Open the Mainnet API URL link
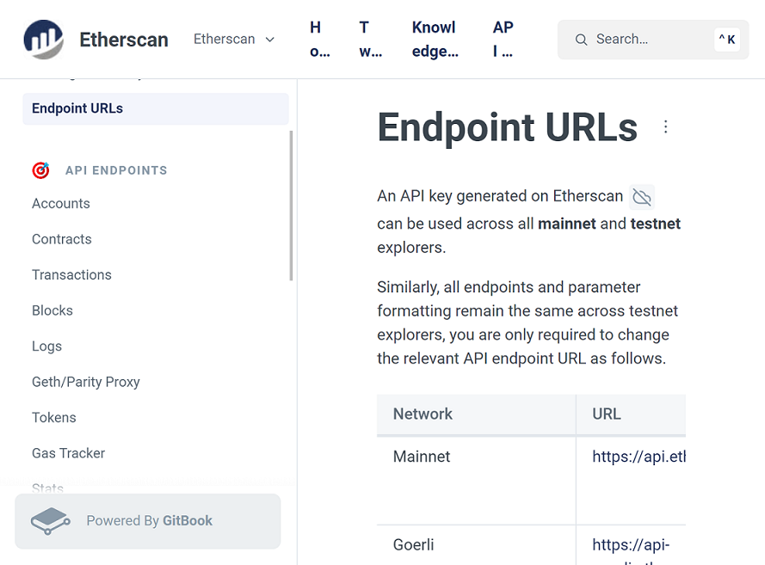Viewport: 765px width, 565px height. pos(639,457)
